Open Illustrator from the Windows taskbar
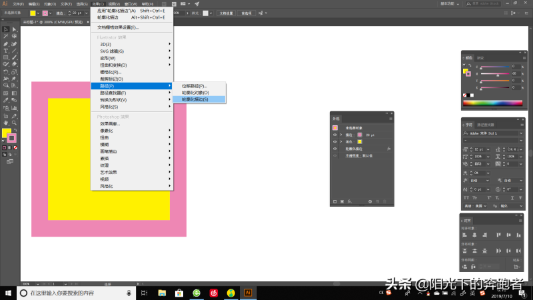Viewport: 533px width, 300px height. coord(248,293)
